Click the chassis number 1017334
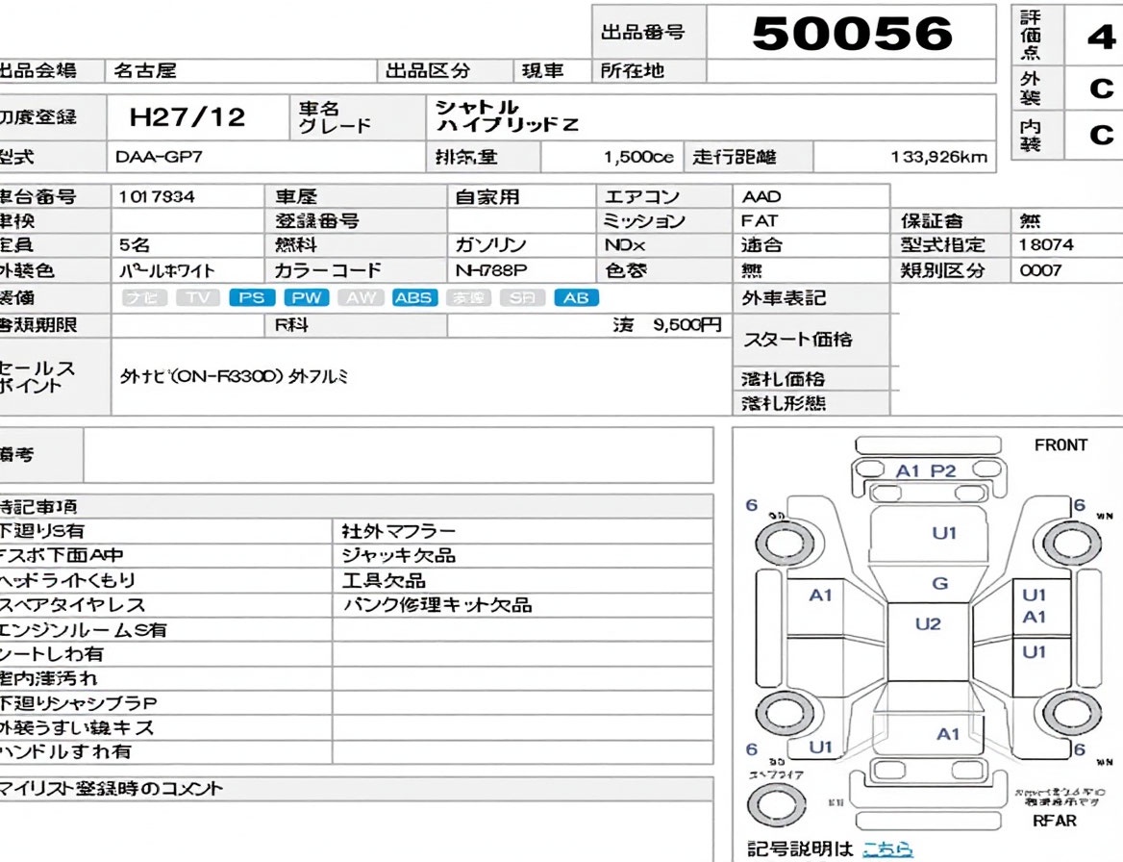1123x862 pixels. (x=157, y=196)
